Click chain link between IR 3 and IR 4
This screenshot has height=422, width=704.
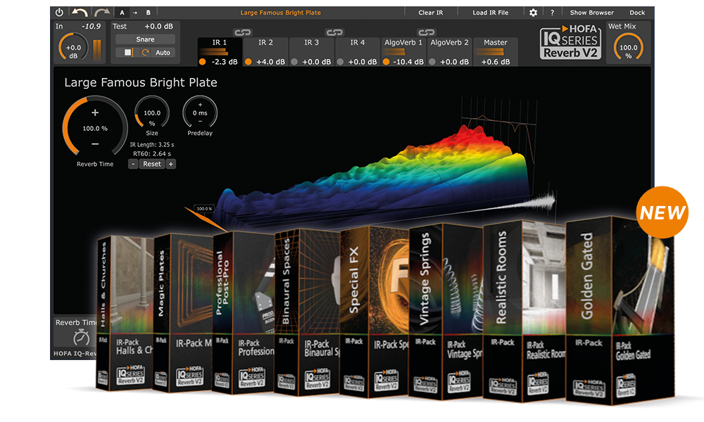tap(334, 32)
